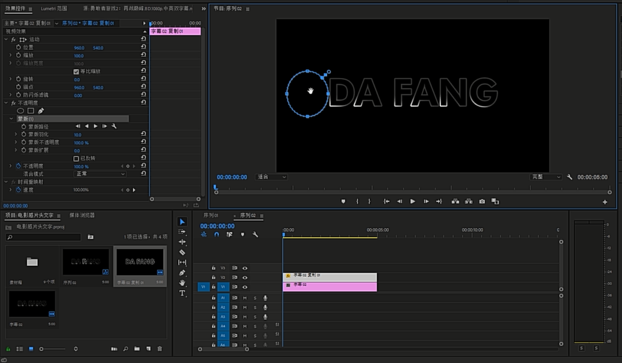Click Mark Out brace button
Screen dimensions: 622x363
click(x=369, y=202)
